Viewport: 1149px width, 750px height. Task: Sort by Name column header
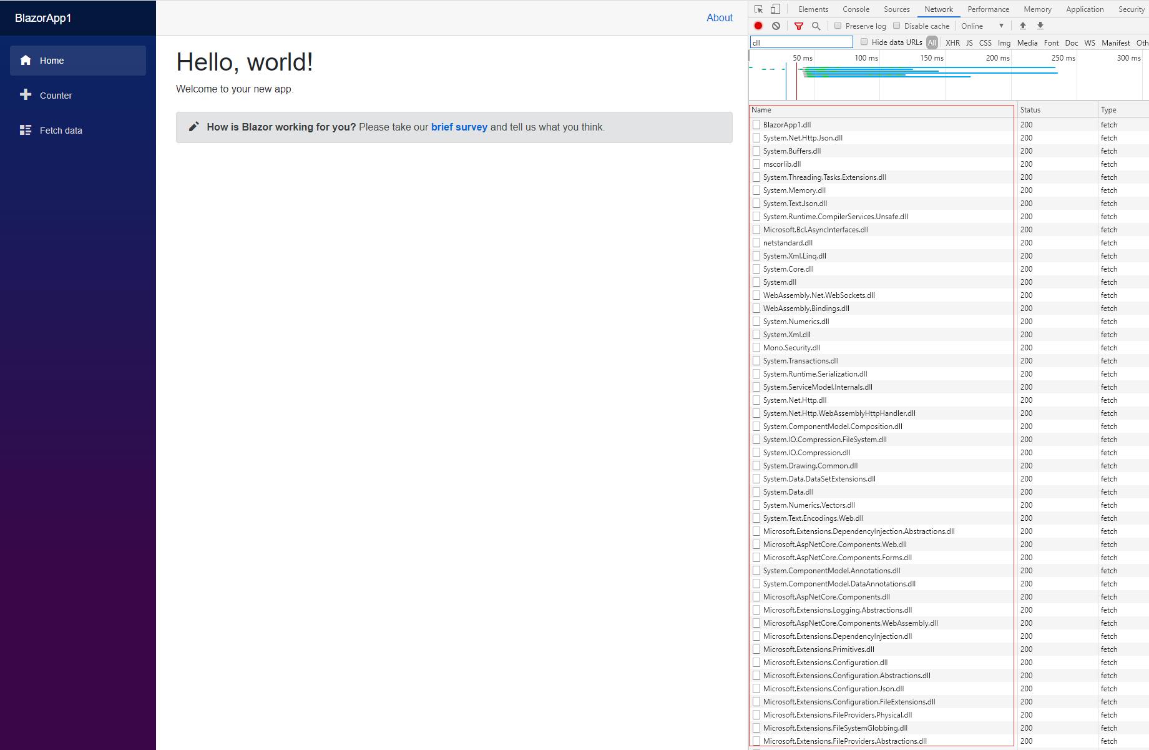[883, 109]
